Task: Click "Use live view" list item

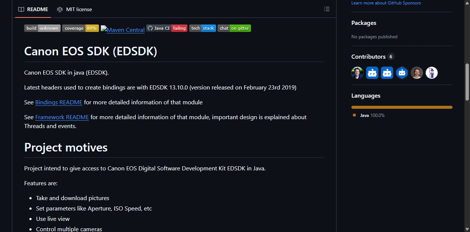Action: [53, 219]
